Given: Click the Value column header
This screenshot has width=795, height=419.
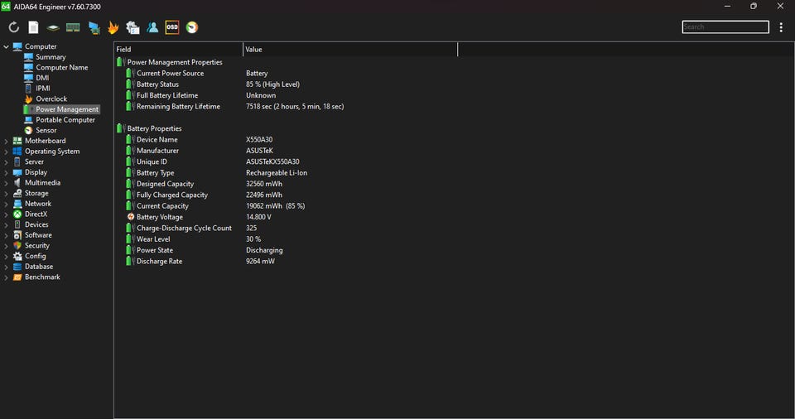Looking at the screenshot, I should [x=350, y=49].
